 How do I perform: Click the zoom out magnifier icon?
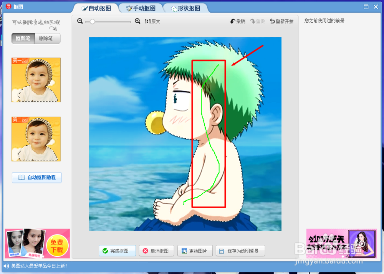point(80,21)
